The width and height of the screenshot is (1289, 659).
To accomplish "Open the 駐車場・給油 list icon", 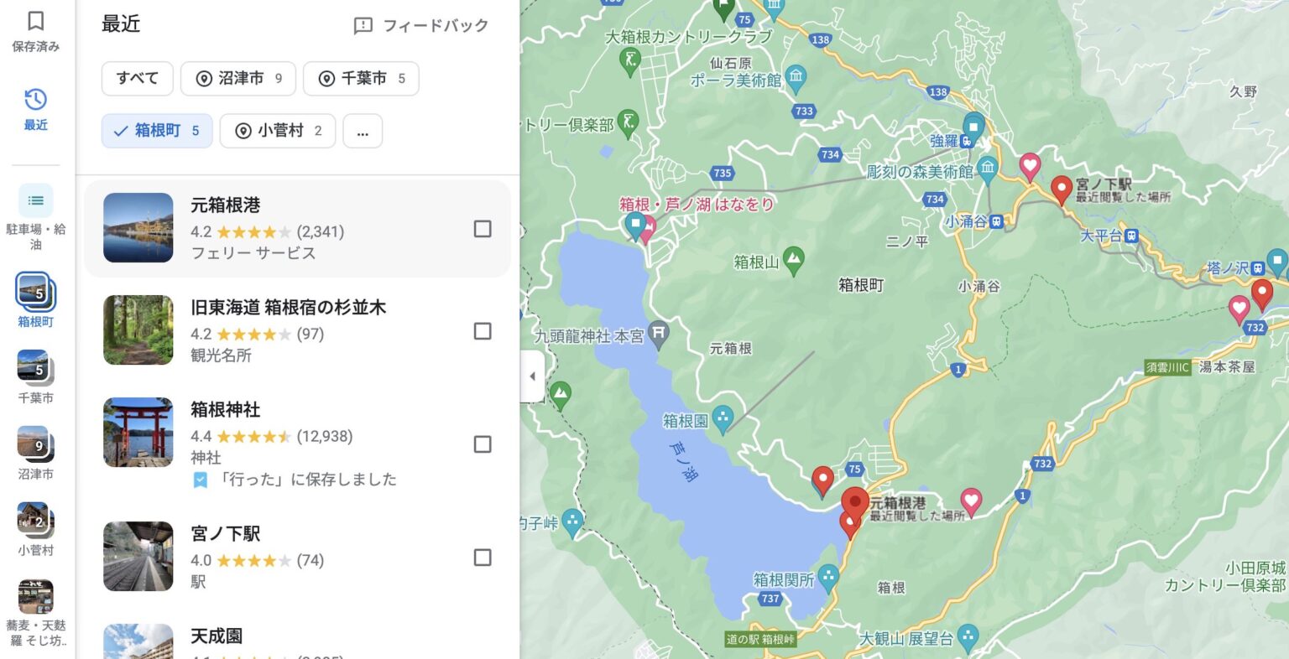I will 35,200.
